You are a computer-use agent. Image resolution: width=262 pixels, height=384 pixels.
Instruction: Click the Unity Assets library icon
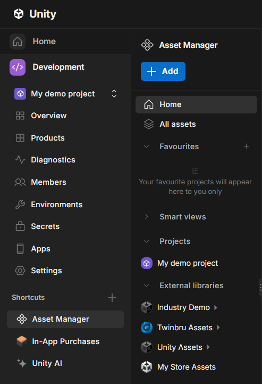pos(147,347)
